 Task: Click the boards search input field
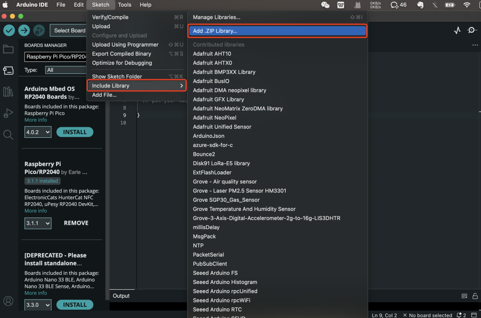pyautogui.click(x=56, y=57)
